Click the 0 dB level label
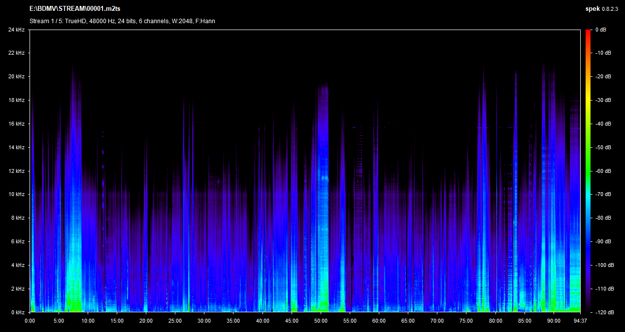Viewport: 625px width, 332px height. click(600, 30)
